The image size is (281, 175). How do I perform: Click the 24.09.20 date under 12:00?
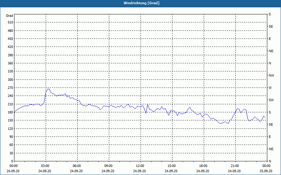pos(139,171)
